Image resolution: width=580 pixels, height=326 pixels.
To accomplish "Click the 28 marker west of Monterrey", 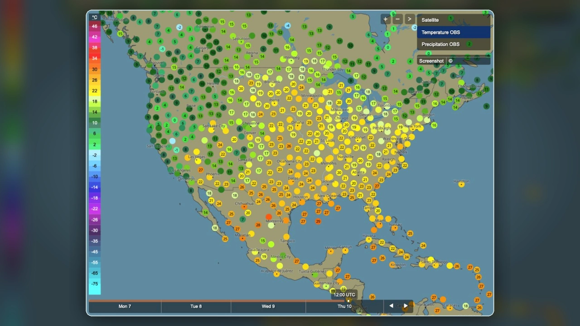I will pos(258,225).
